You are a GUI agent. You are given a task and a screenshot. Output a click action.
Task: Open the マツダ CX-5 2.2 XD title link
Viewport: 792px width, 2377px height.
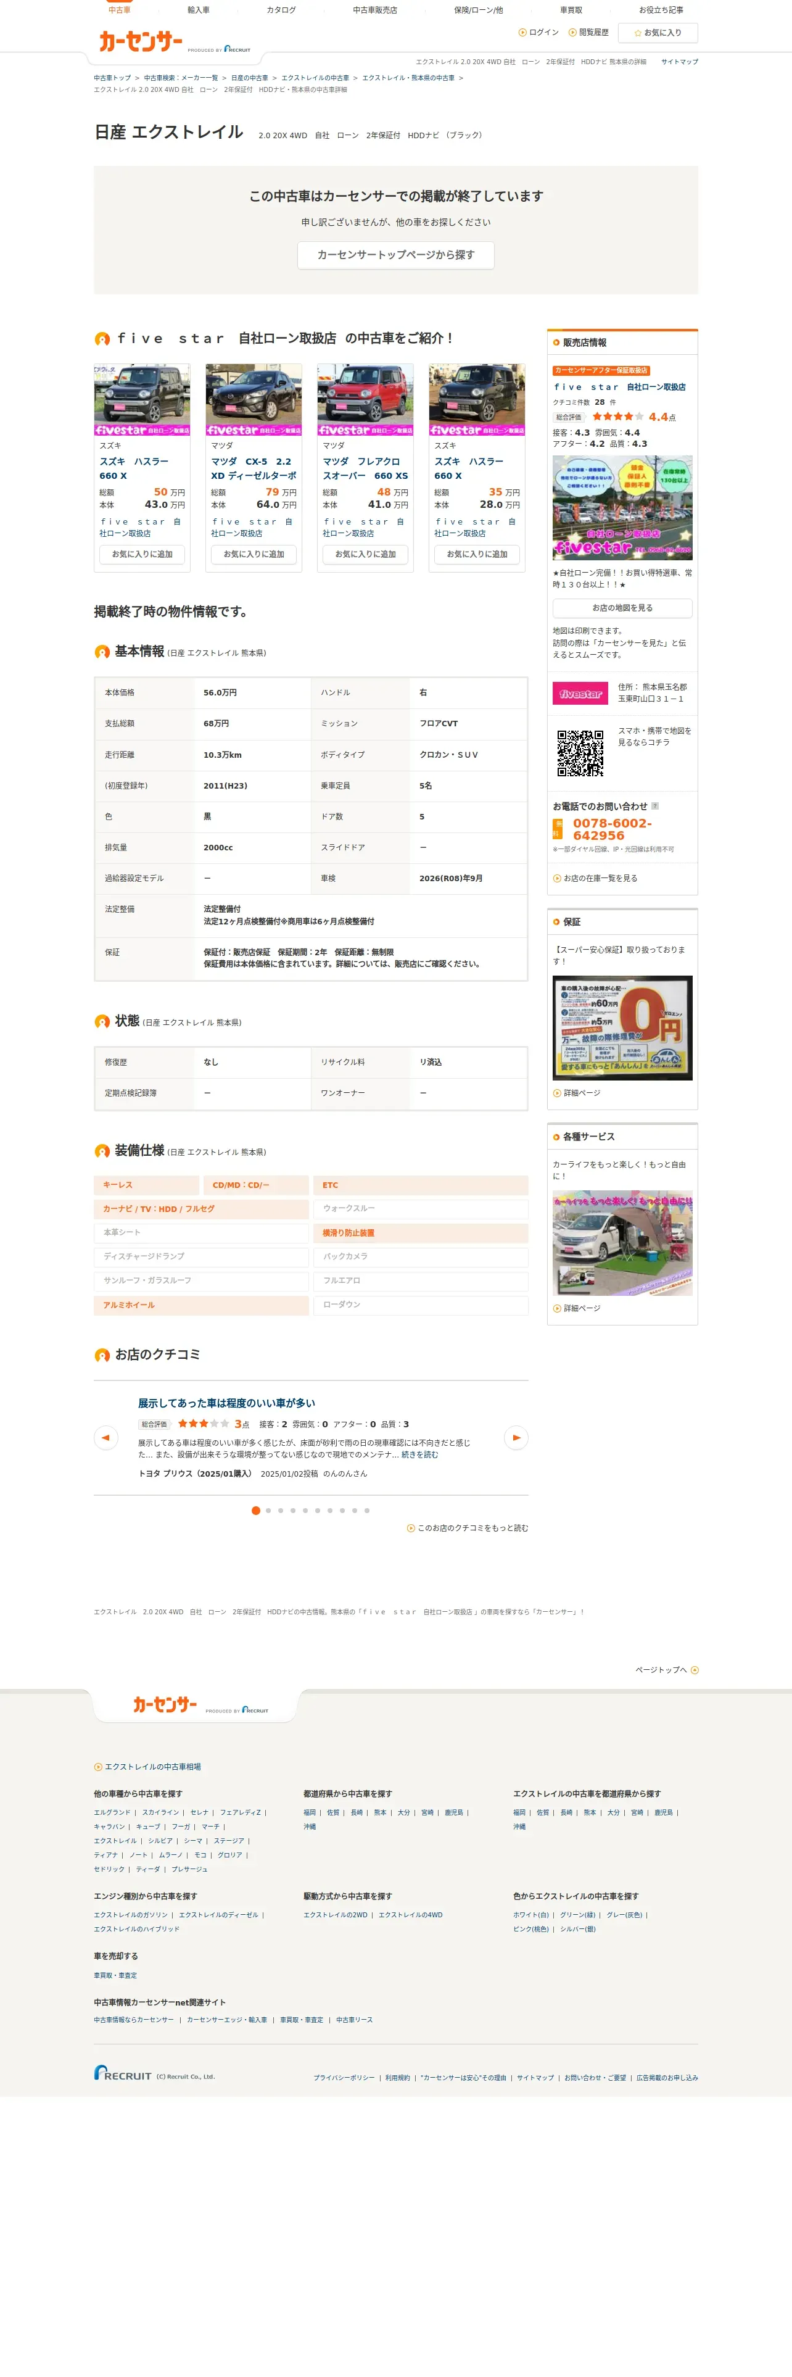pos(254,469)
